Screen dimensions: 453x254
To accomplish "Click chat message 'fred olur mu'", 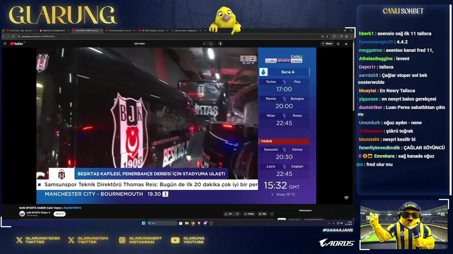I will point(379,164).
